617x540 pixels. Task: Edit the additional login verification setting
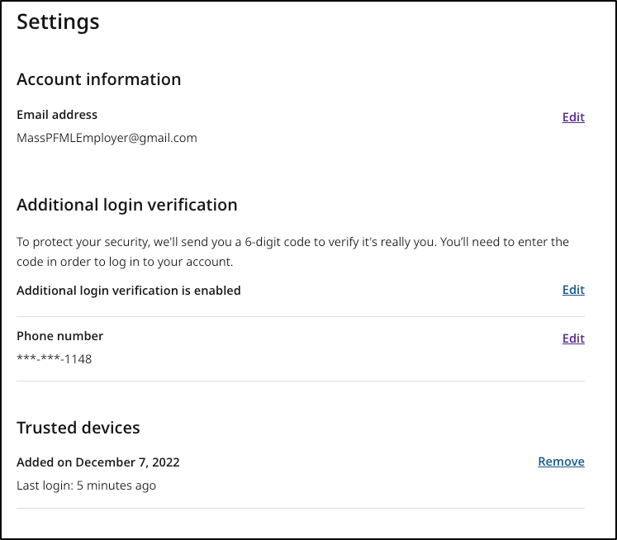[573, 290]
